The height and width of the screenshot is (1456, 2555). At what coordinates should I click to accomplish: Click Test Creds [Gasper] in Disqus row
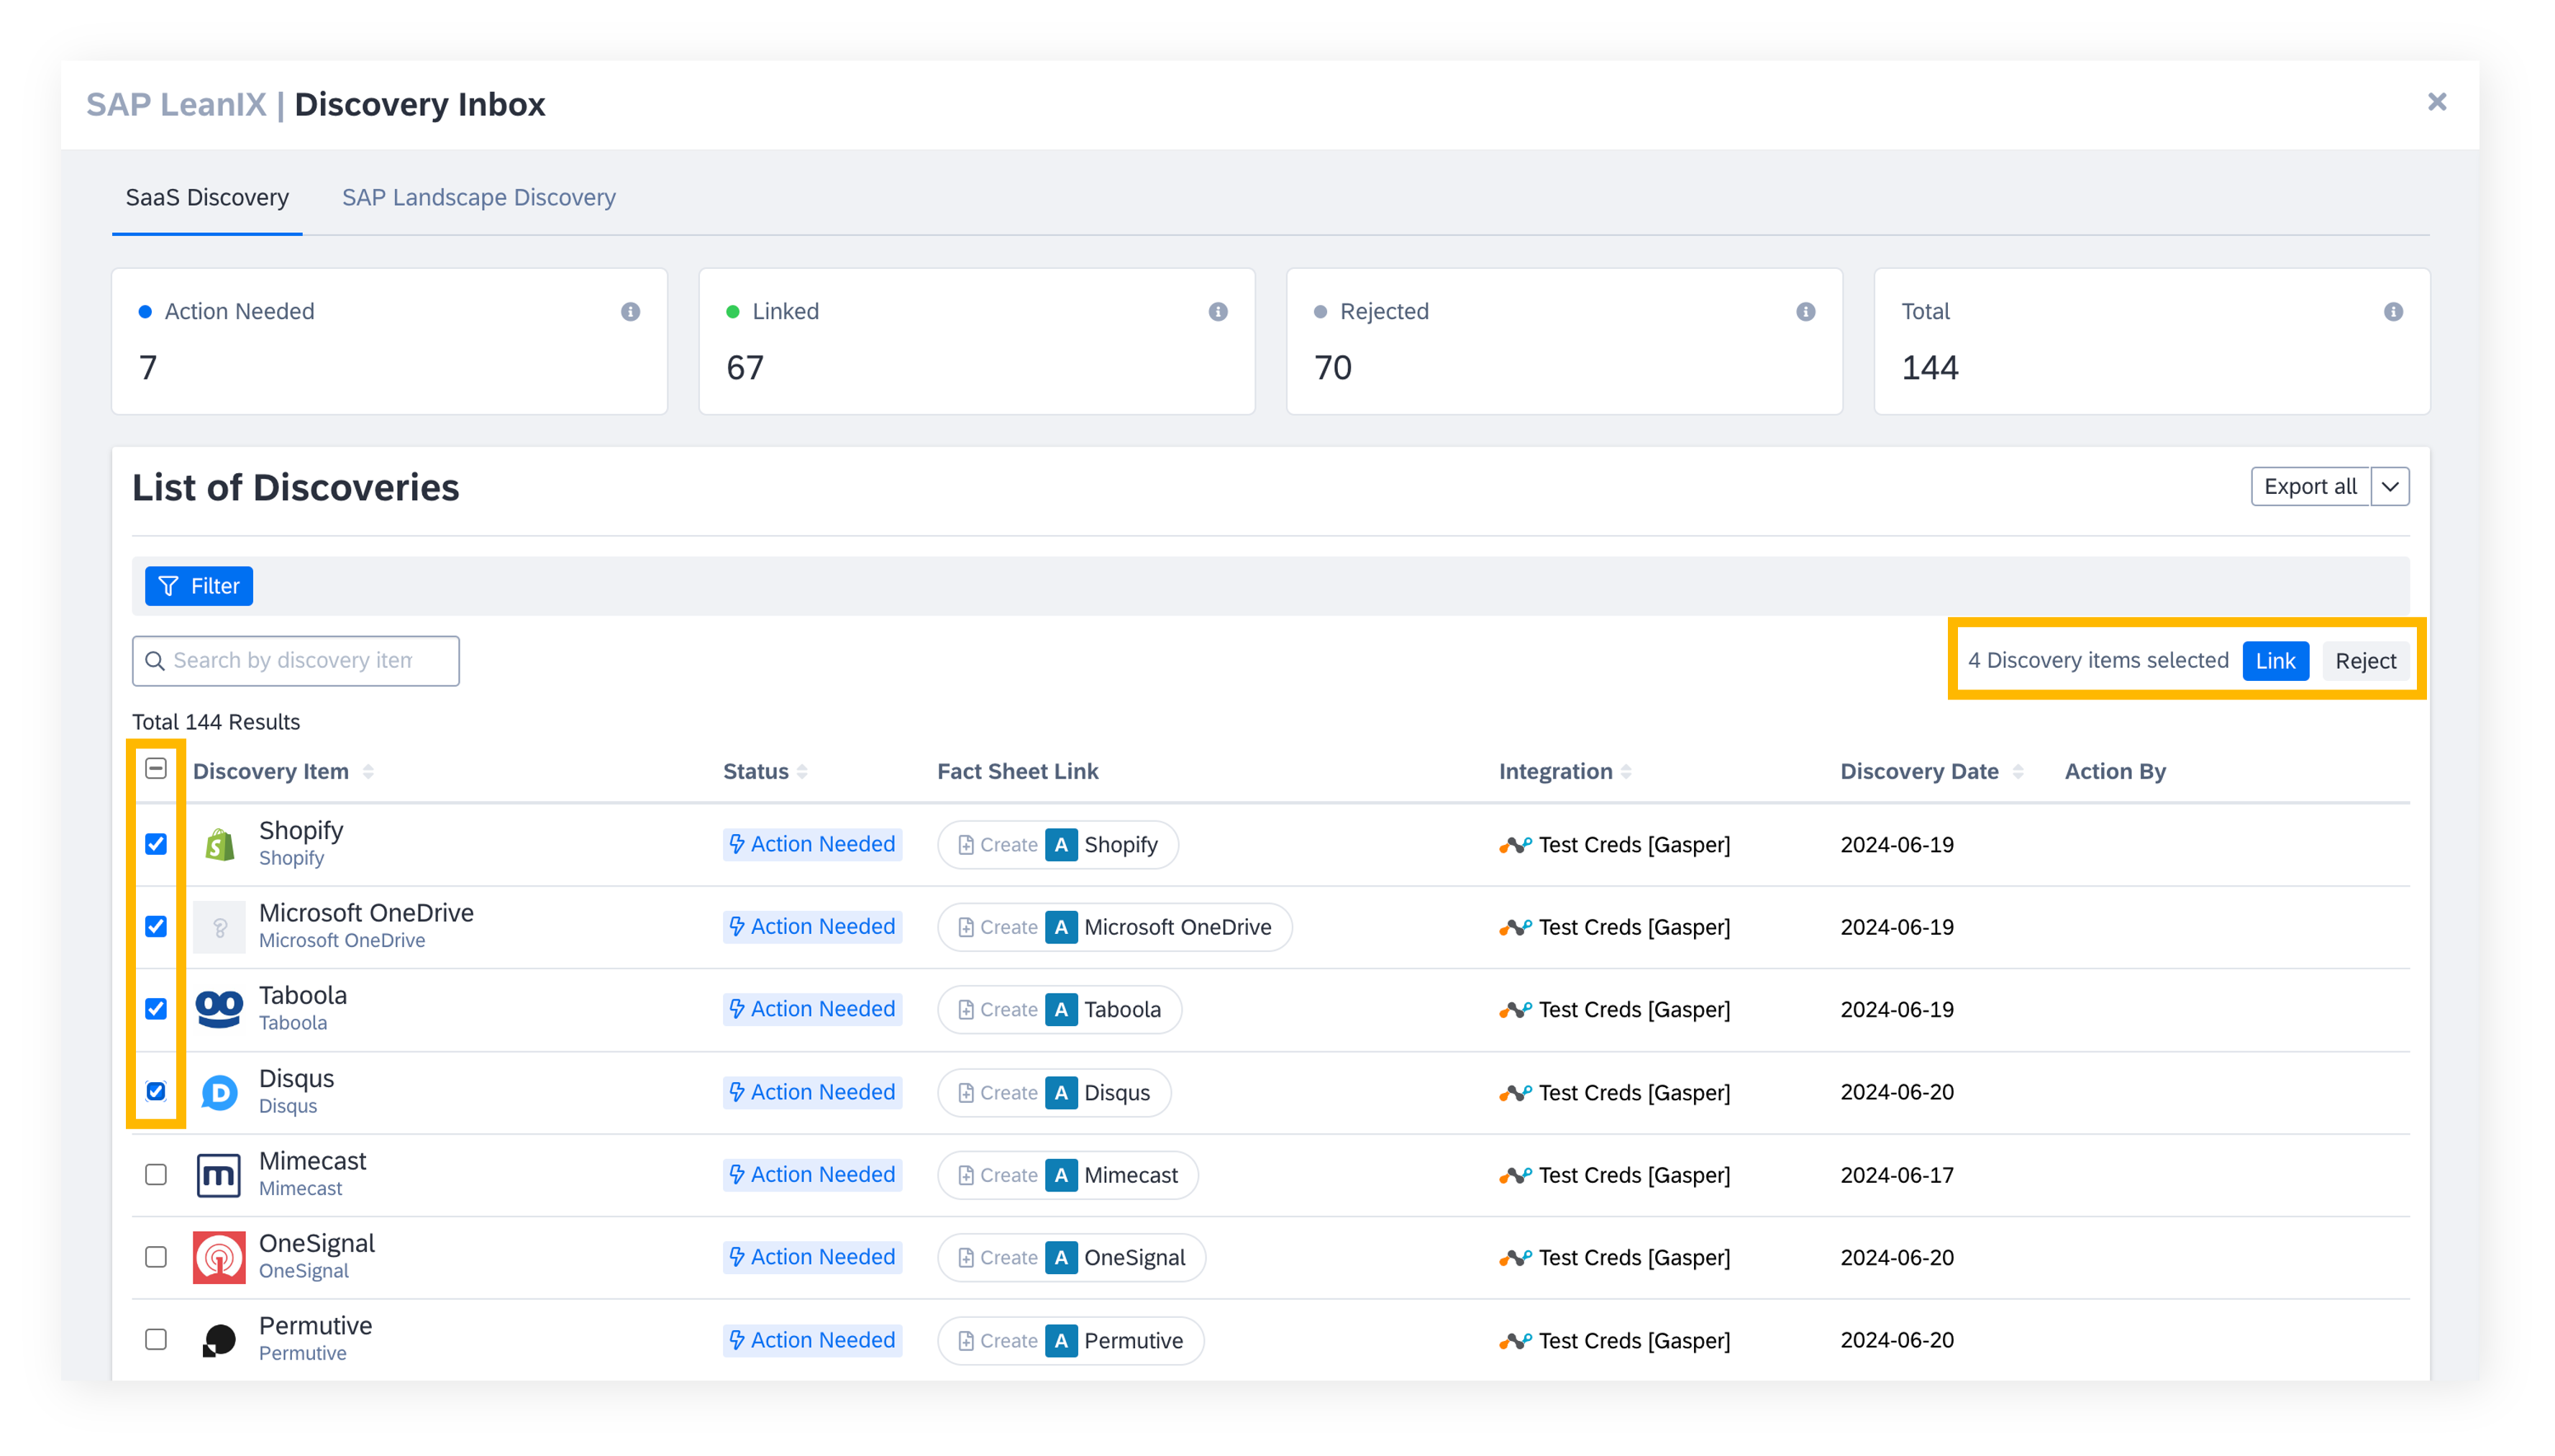click(1634, 1092)
